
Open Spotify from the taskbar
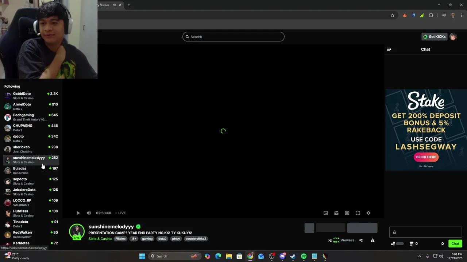point(304,256)
